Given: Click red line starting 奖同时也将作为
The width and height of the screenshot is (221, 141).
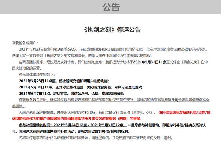Looking at the screenshot, I should pyautogui.click(x=77, y=119).
